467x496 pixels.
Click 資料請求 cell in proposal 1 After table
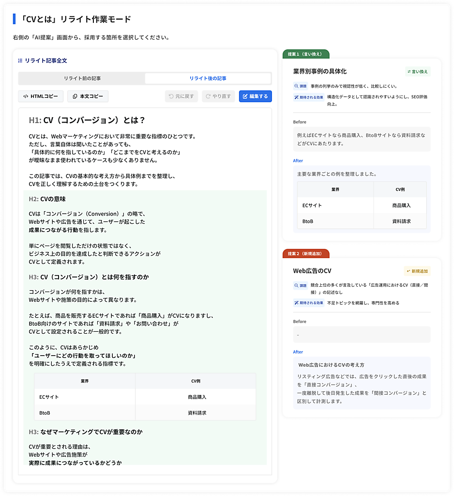click(401, 221)
